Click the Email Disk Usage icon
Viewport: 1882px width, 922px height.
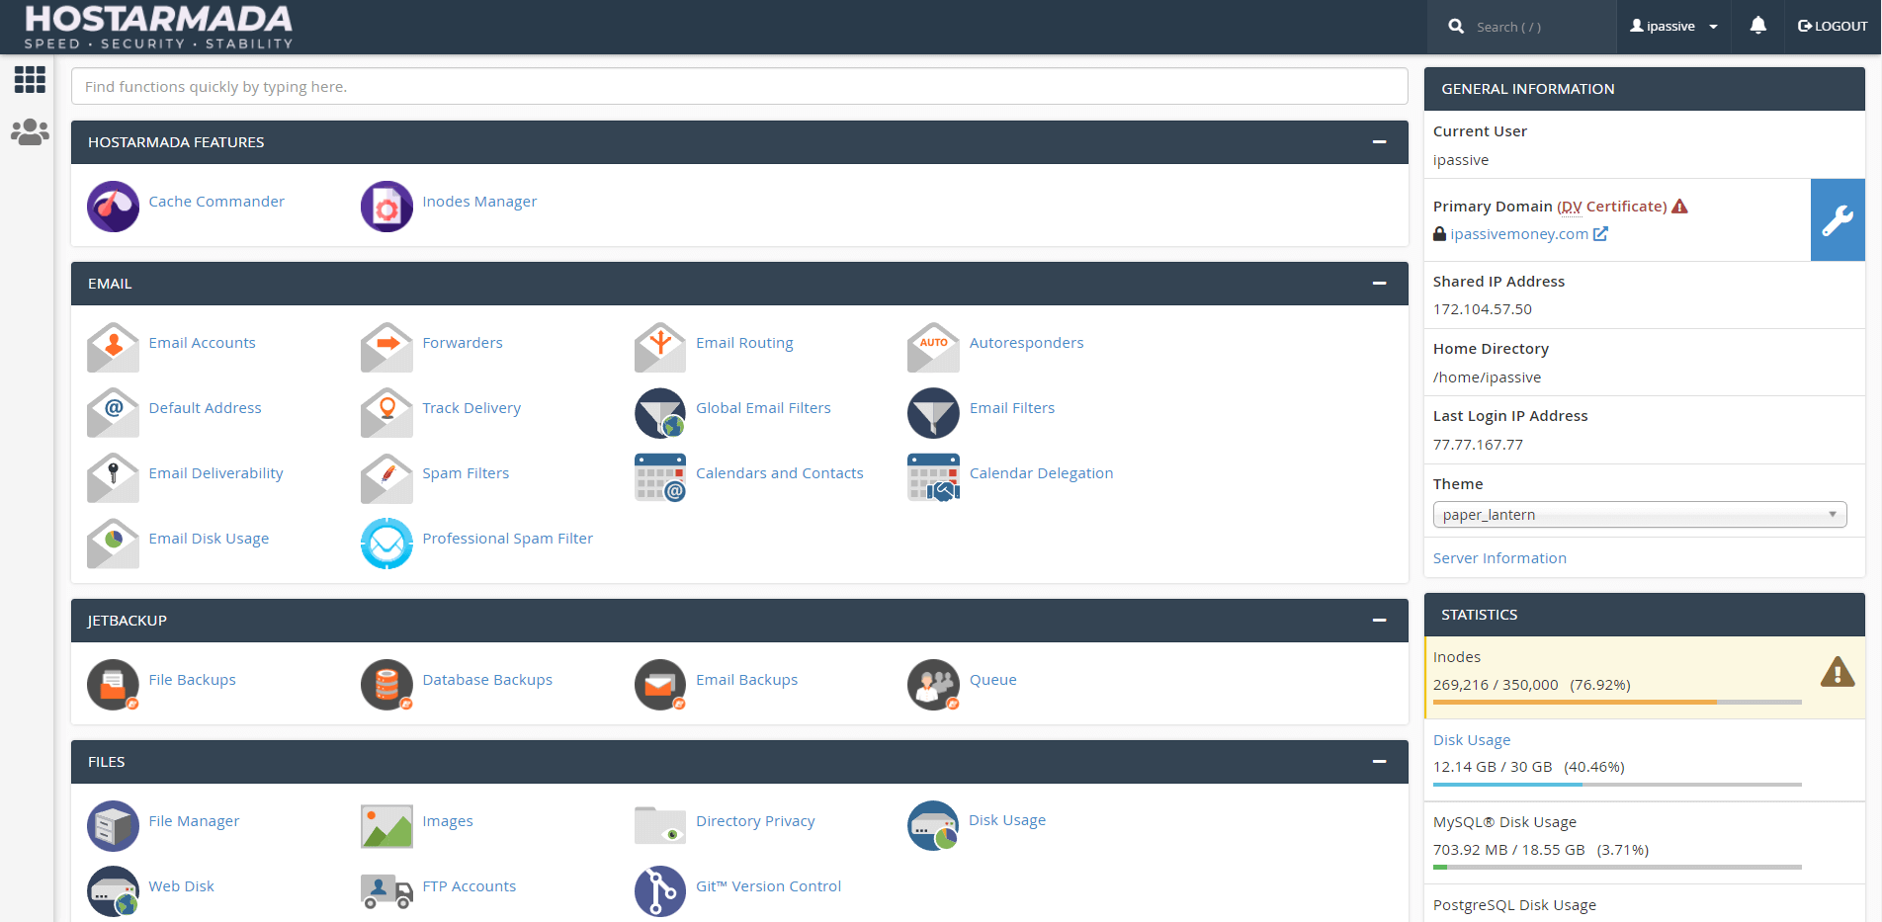pyautogui.click(x=113, y=543)
